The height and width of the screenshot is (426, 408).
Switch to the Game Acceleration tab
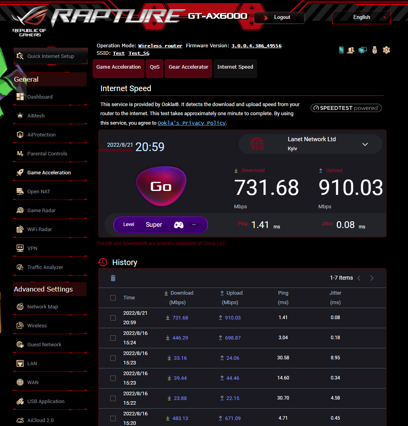119,69
